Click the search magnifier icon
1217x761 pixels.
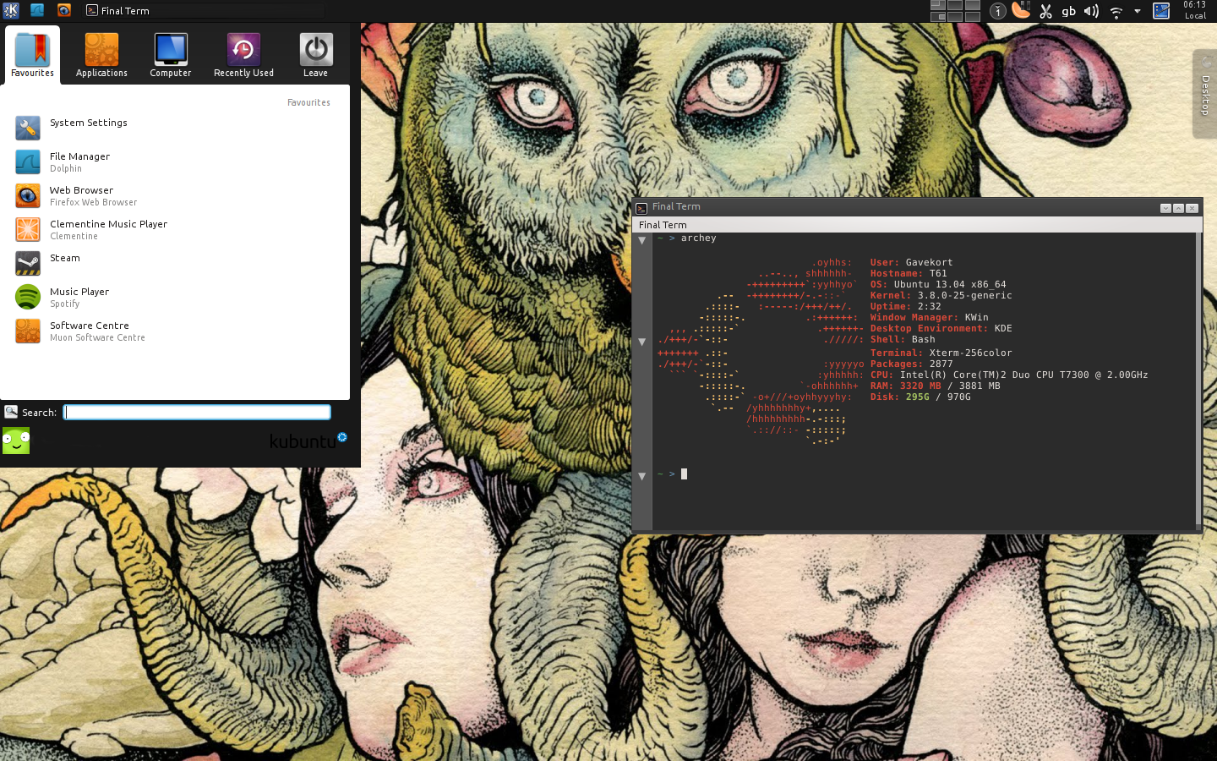[11, 412]
